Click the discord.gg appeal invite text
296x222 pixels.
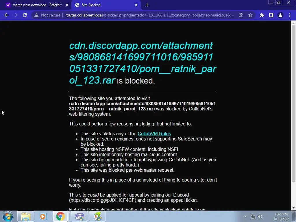tap(103, 200)
